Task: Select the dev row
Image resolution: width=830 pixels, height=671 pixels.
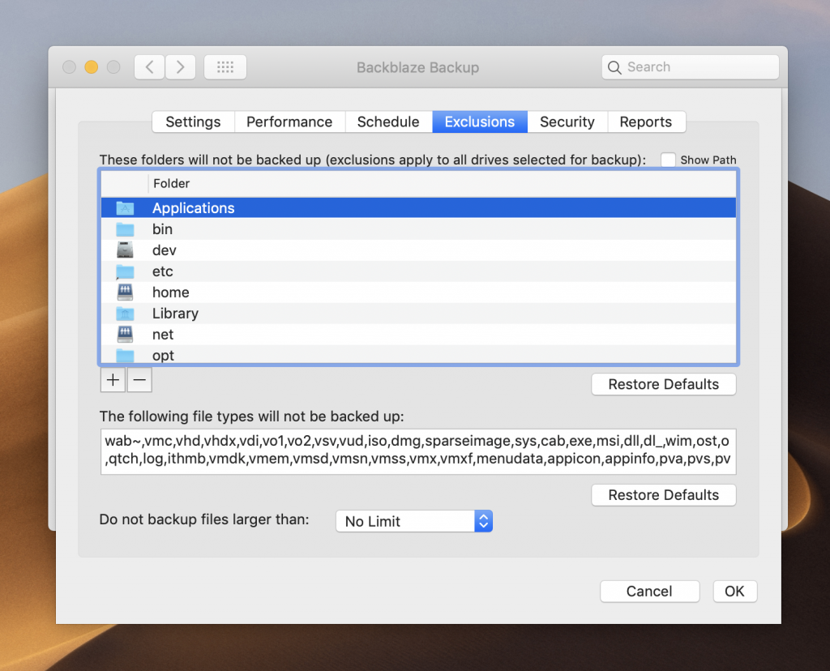Action: (418, 250)
